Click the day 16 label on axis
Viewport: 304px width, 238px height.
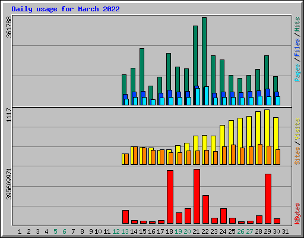click(151, 231)
